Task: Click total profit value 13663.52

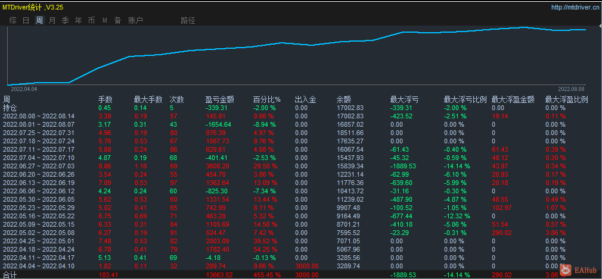Action: pos(219,275)
